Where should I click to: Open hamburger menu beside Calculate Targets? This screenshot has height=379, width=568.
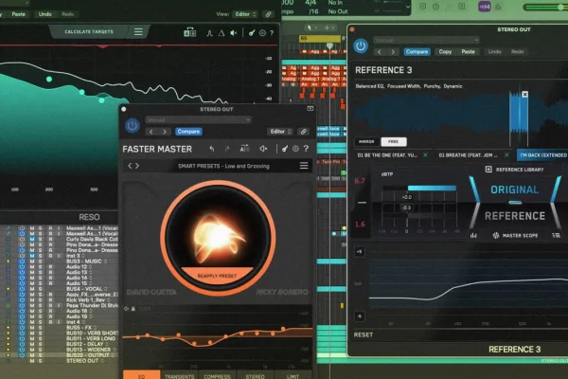(x=138, y=32)
